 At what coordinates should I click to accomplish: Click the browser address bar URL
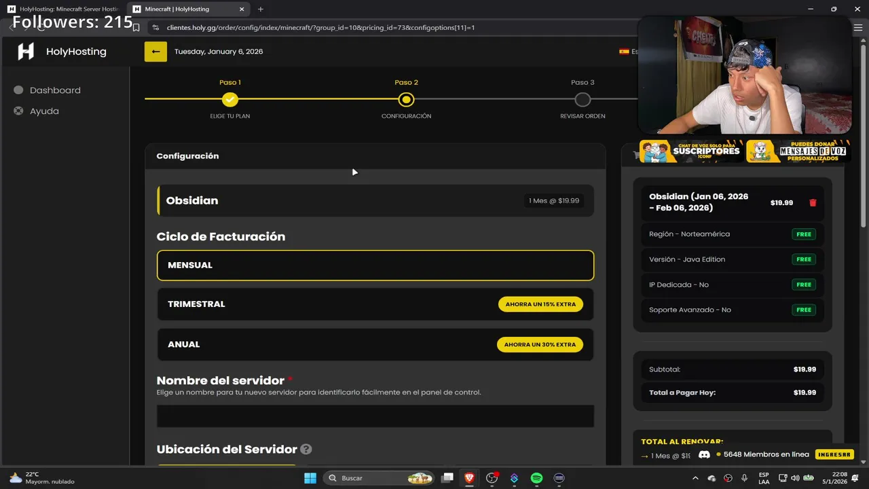click(x=320, y=28)
